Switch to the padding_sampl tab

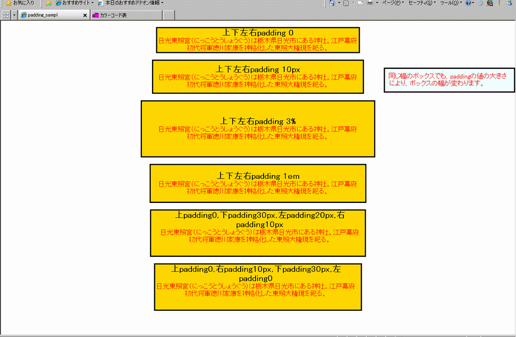pos(51,15)
